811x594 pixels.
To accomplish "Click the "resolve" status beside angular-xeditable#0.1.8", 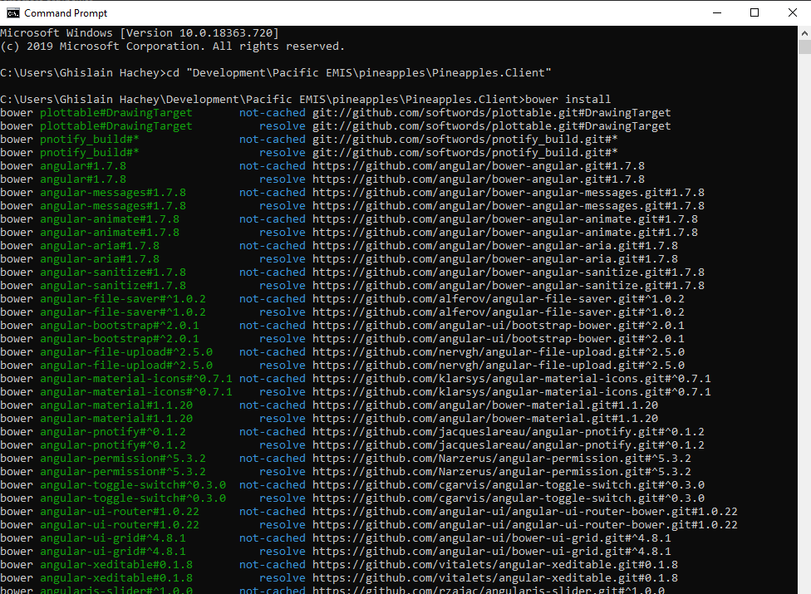I will pos(283,578).
